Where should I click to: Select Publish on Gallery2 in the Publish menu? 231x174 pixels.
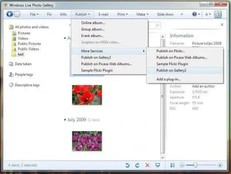(109, 58)
